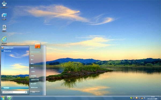The image size is (161, 100).
Task: Click the magnifier icon in search box
Action: 26,92
